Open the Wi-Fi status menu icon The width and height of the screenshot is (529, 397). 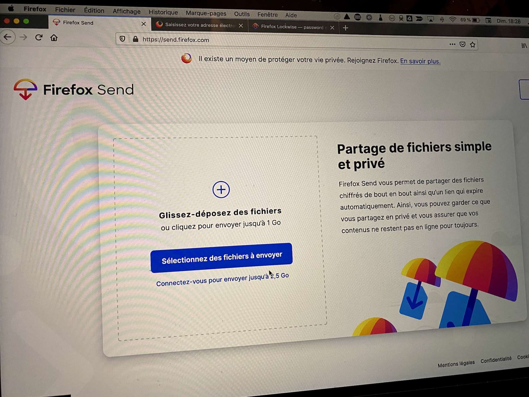click(453, 19)
